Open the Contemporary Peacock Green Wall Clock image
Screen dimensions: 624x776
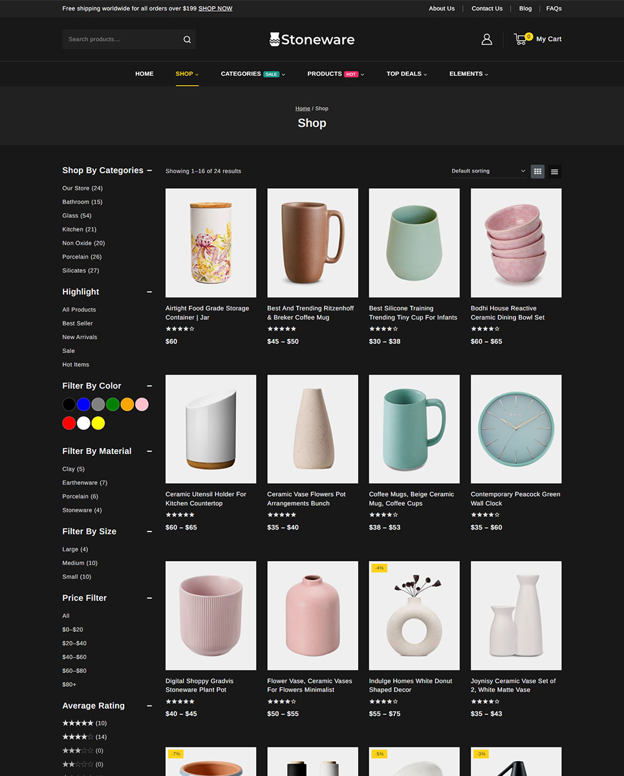pyautogui.click(x=515, y=429)
